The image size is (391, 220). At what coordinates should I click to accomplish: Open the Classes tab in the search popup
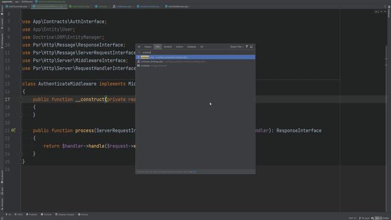[x=148, y=46]
